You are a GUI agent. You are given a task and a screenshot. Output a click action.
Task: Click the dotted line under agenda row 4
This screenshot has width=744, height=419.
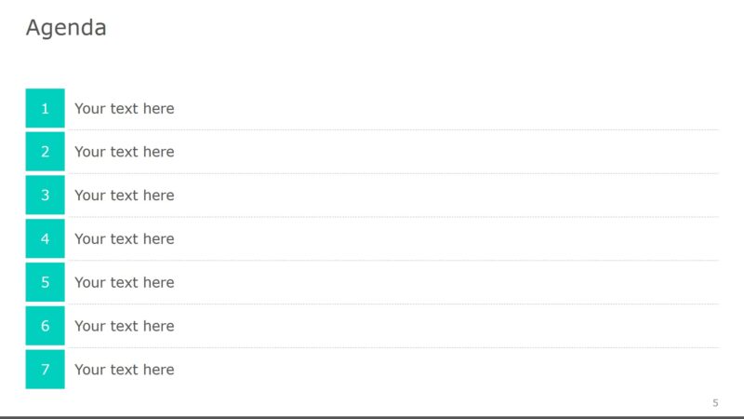(x=391, y=260)
